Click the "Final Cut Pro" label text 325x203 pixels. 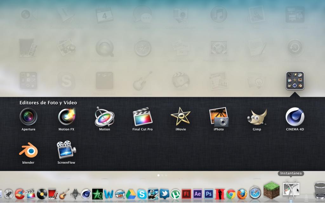click(x=143, y=129)
